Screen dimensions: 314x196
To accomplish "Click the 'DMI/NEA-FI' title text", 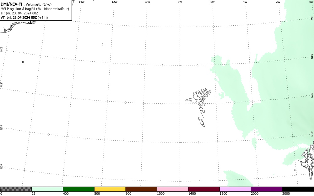I will point(11,4).
